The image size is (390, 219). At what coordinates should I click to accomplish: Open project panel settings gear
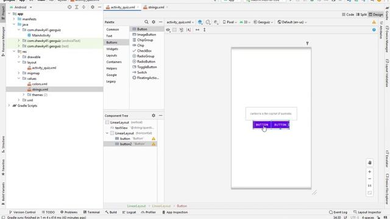click(93, 7)
